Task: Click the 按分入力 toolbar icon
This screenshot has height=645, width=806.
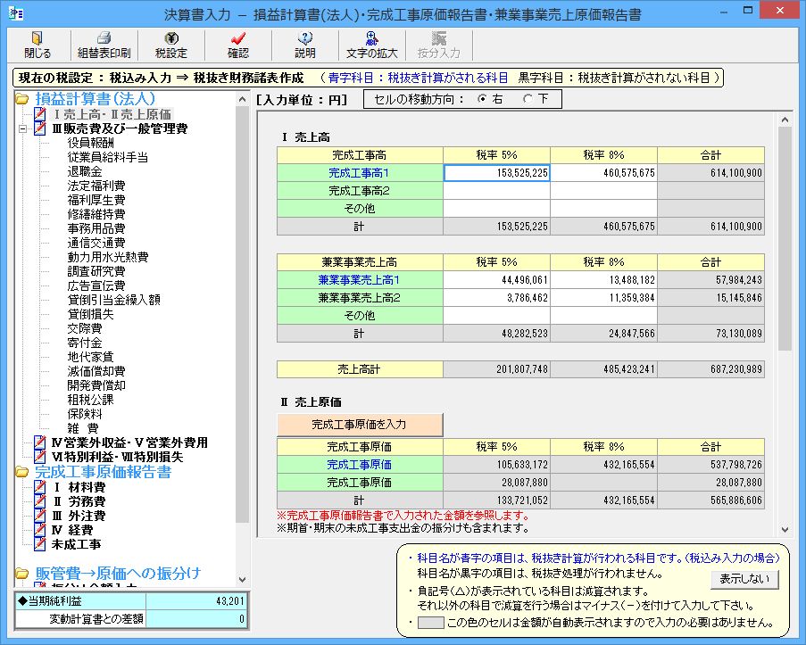Action: [438, 38]
